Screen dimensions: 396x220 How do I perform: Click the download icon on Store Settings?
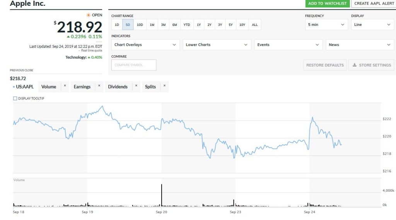(x=355, y=65)
